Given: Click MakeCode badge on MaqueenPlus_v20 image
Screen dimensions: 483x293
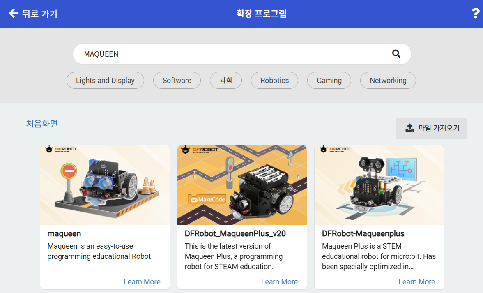Looking at the screenshot, I should 207,200.
